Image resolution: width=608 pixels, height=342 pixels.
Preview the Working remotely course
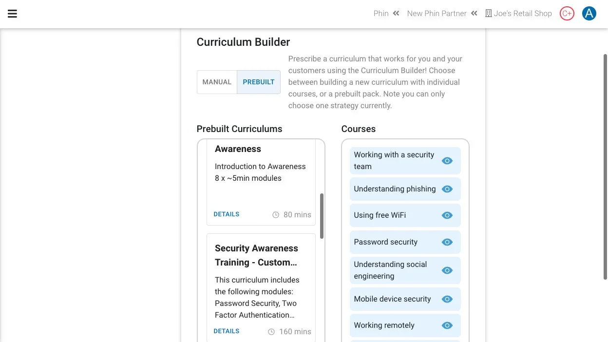pos(447,325)
